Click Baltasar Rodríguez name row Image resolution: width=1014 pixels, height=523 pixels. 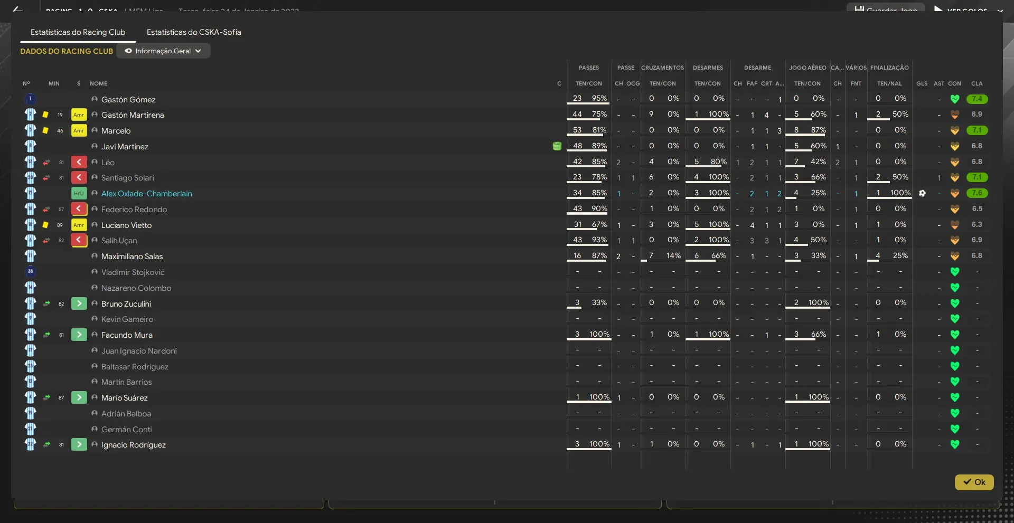[x=135, y=367]
